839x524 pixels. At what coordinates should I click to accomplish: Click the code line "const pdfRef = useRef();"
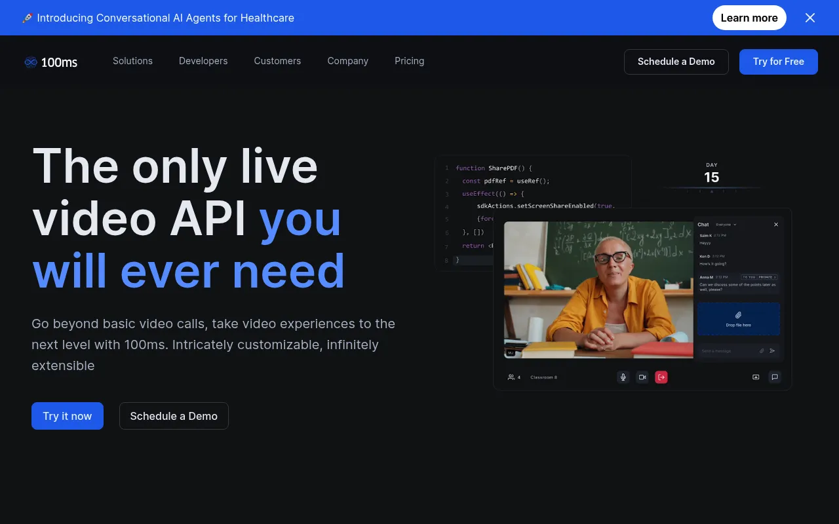point(505,181)
